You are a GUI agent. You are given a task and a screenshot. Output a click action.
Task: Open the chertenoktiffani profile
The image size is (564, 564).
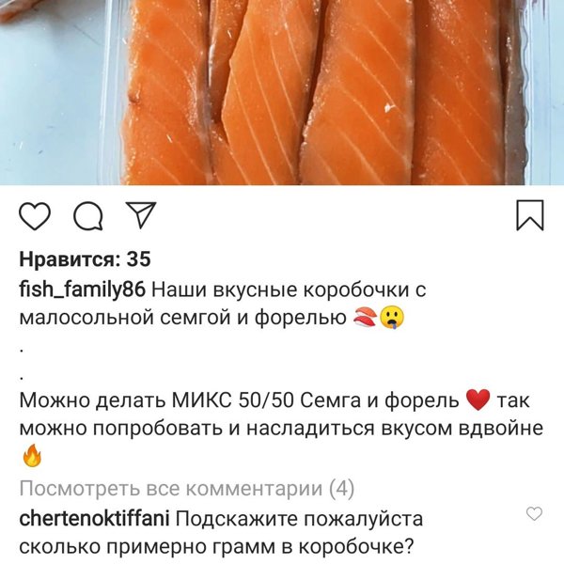point(94,519)
